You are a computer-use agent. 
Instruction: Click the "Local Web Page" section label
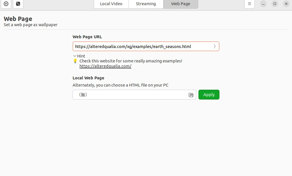click(x=88, y=78)
